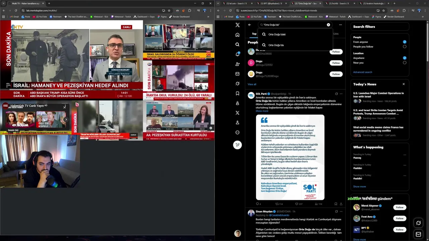The width and height of the screenshot is (429, 241).
Task: Open Notifications bell in X sidebar
Action: tap(237, 54)
